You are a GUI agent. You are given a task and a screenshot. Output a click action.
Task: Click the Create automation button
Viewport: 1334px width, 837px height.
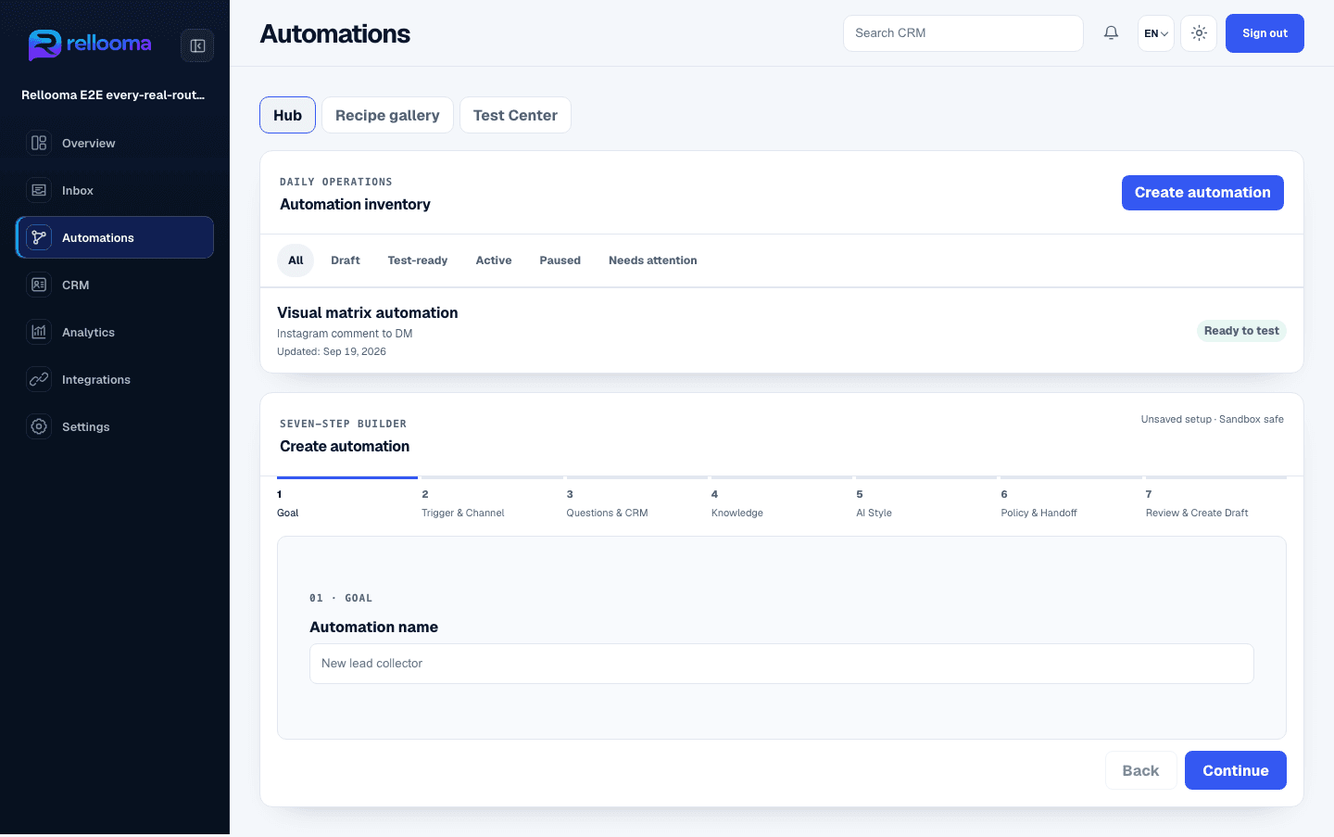pos(1202,193)
